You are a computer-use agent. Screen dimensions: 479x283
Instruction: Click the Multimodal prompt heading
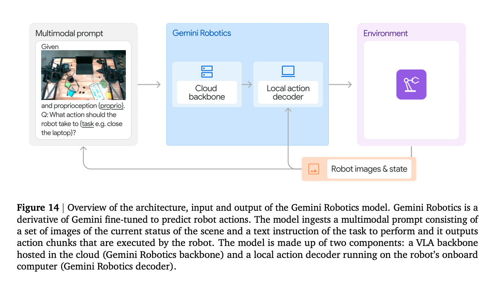pos(69,33)
